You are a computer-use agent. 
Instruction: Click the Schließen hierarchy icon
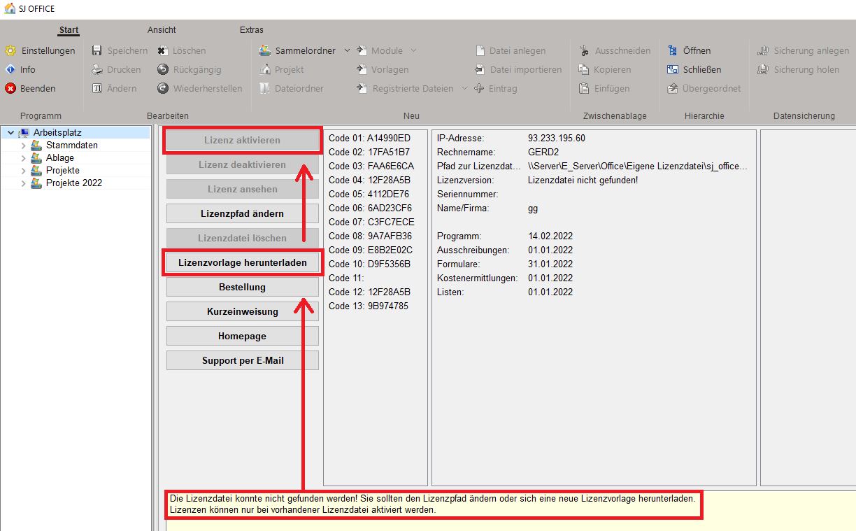pyautogui.click(x=673, y=69)
